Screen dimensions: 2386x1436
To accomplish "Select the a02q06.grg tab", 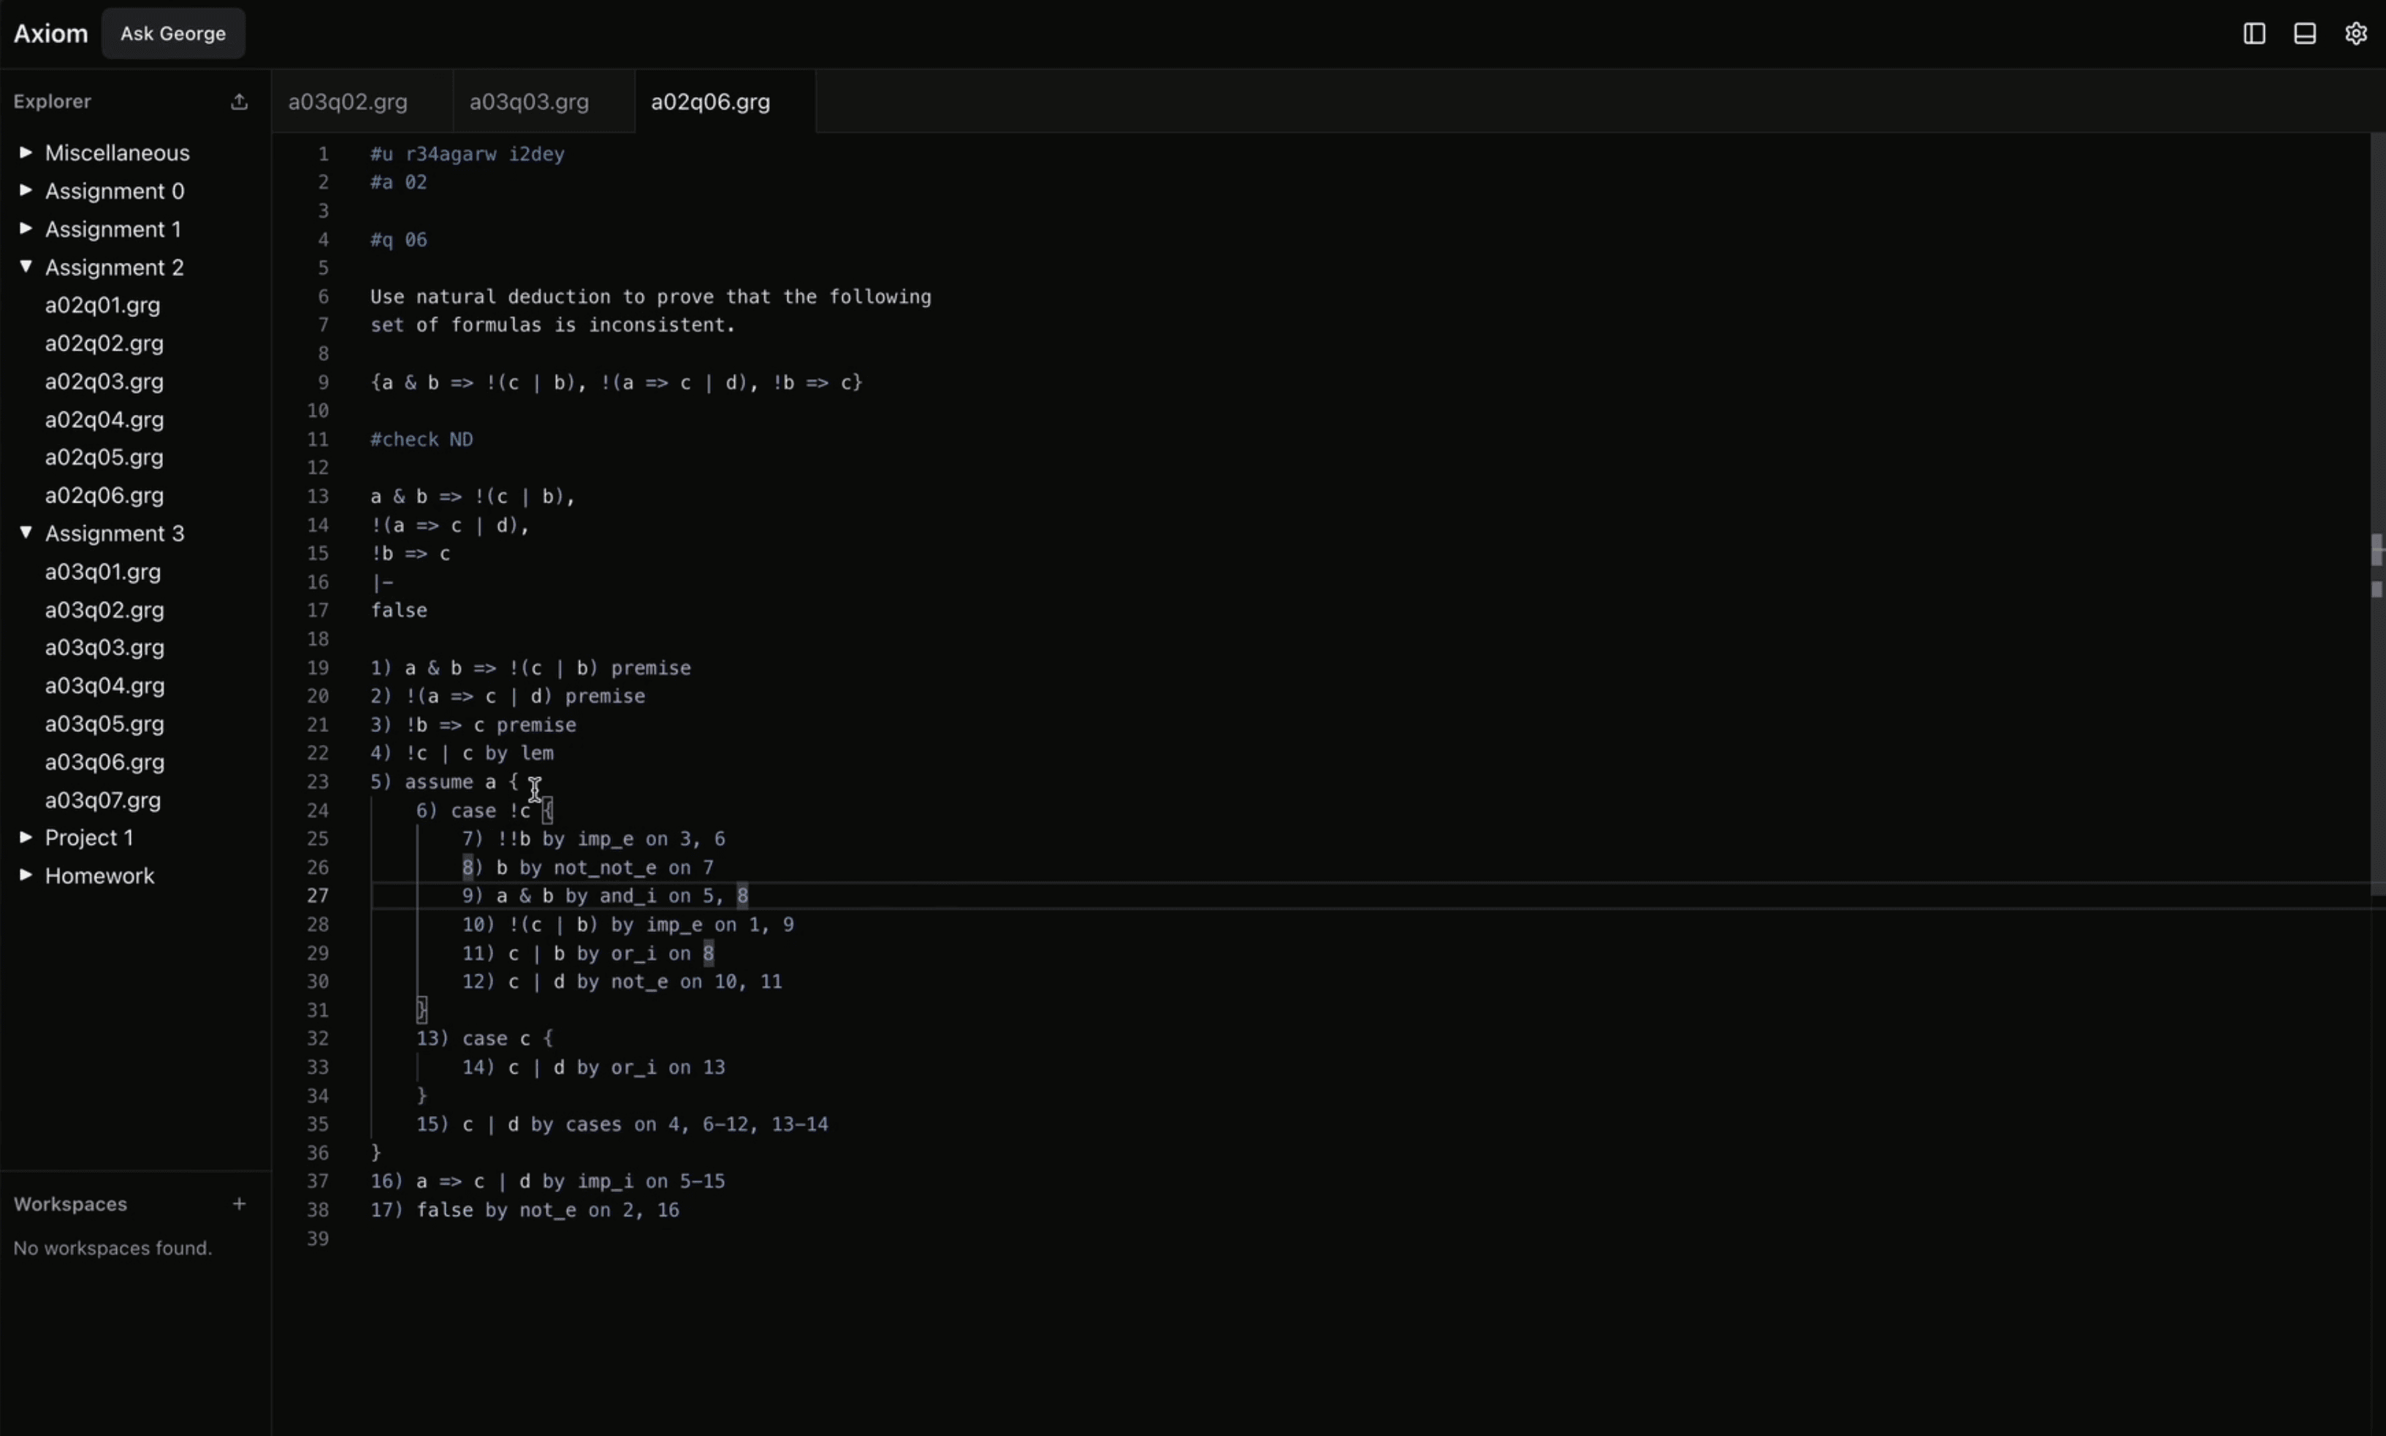I will pyautogui.click(x=724, y=102).
